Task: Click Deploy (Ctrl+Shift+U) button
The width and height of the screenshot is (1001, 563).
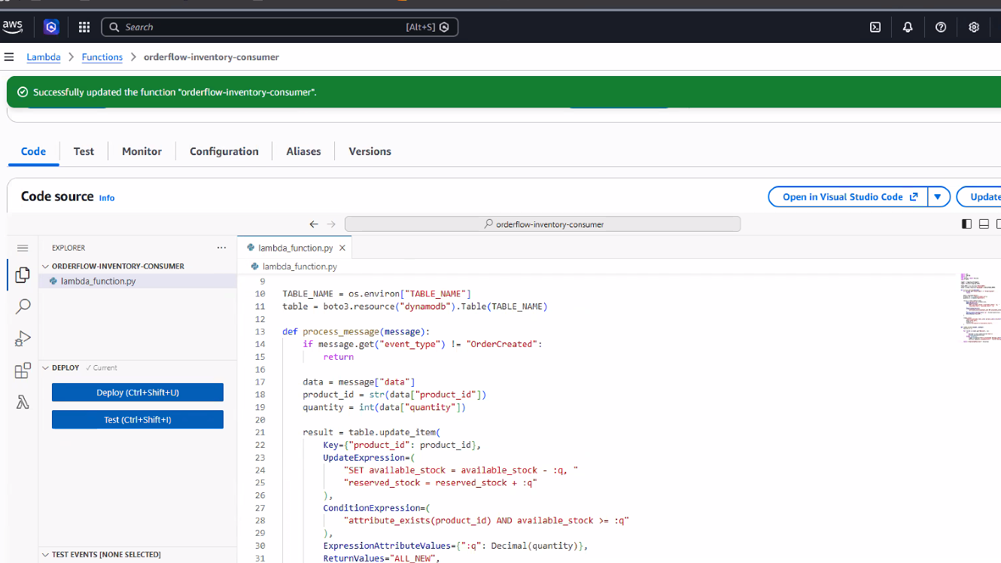Action: point(138,393)
